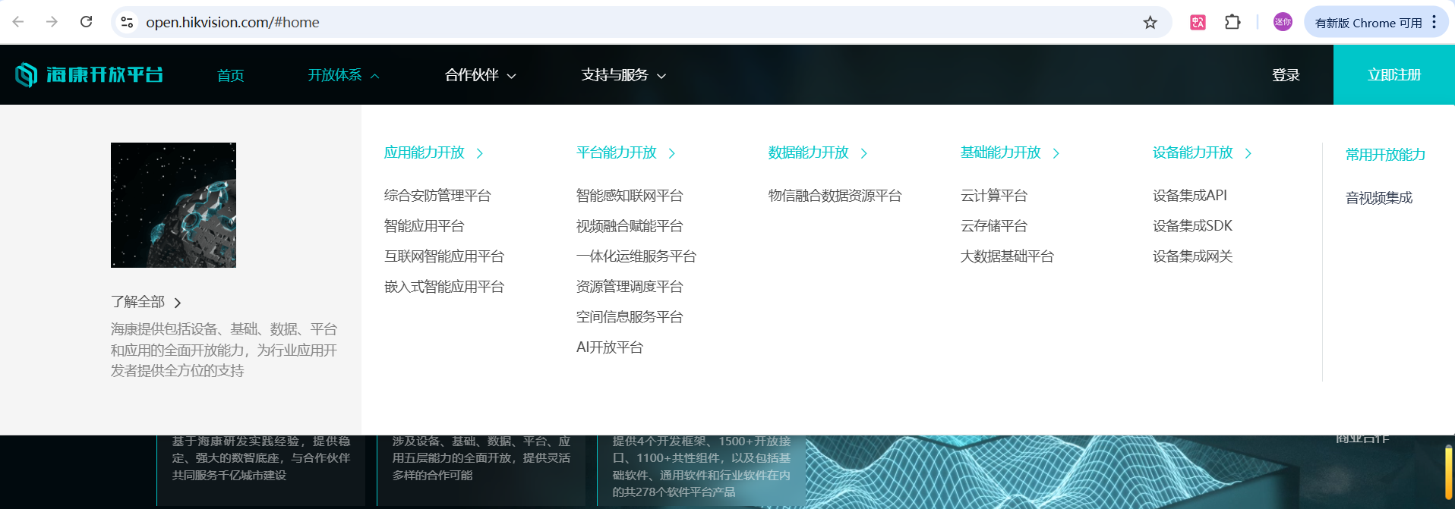Viewport: 1455px width, 509px height.
Task: Open the 常用开放能力 heading
Action: (1385, 155)
